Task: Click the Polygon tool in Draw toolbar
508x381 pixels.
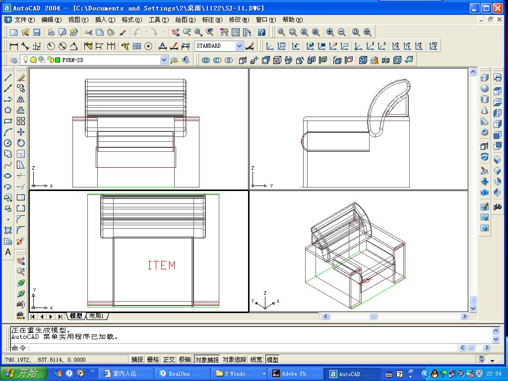Action: pyautogui.click(x=8, y=110)
